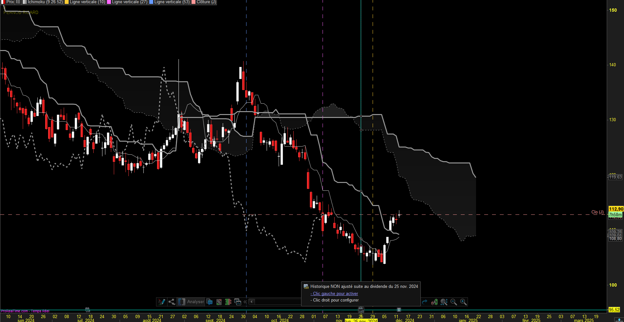624x322 pixels.
Task: Click the zoom in magnifier icon
Action: click(463, 302)
